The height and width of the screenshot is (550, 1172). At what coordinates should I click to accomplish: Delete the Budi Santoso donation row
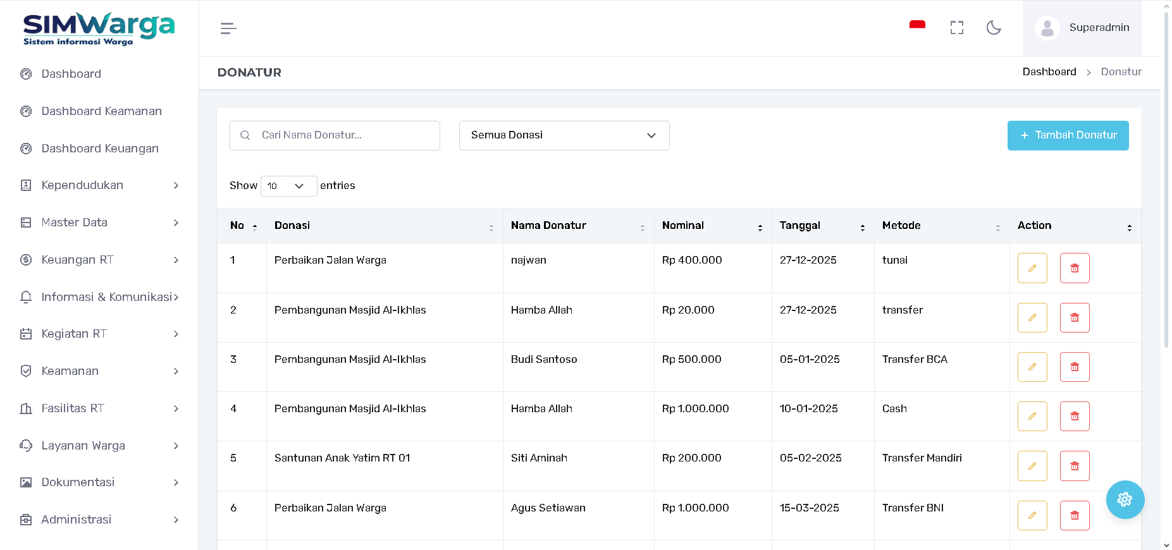click(1074, 367)
